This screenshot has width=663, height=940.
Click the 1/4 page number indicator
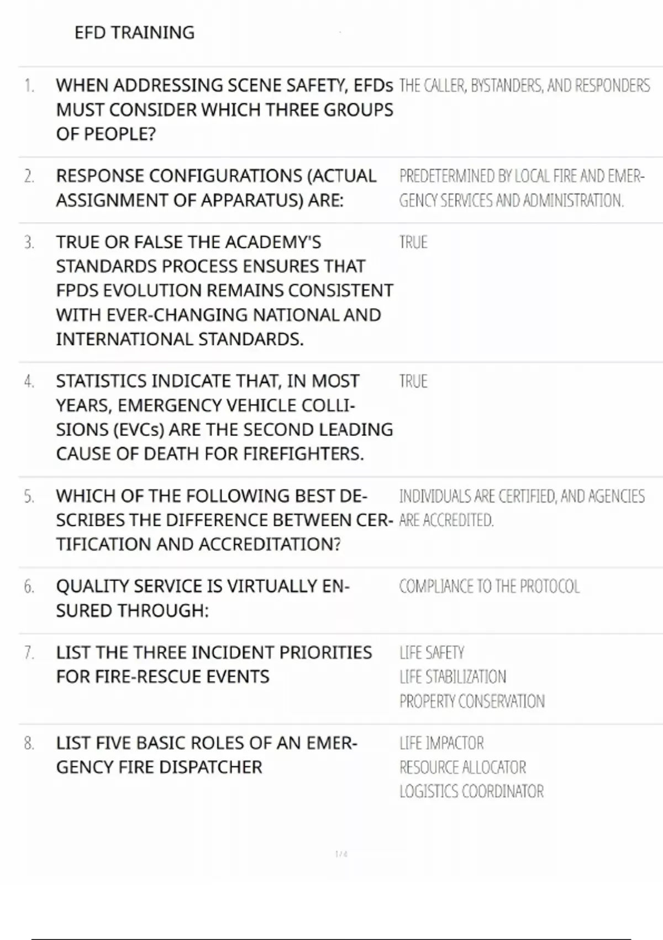pos(341,854)
